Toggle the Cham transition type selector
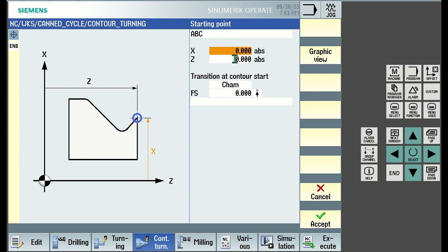The width and height of the screenshot is (448, 252). coord(230,85)
